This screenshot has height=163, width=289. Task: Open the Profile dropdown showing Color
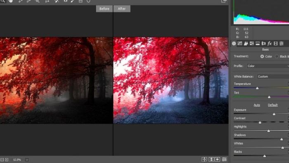(268, 66)
